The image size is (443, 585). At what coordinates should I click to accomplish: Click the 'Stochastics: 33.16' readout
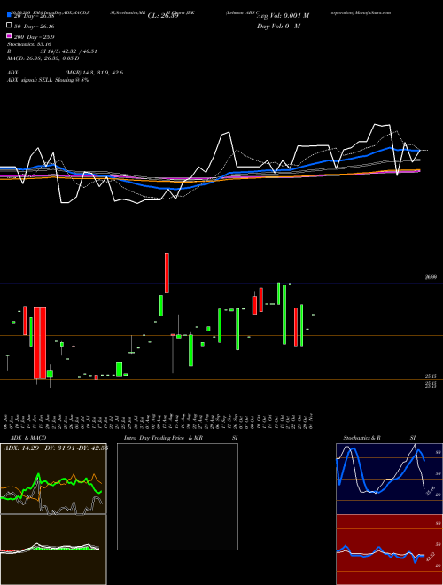(29, 44)
